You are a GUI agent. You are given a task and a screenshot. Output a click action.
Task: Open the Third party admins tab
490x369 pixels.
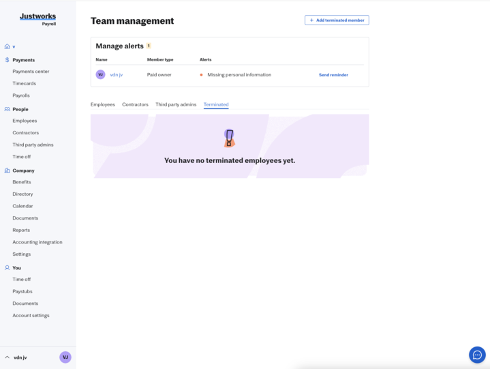pos(176,104)
